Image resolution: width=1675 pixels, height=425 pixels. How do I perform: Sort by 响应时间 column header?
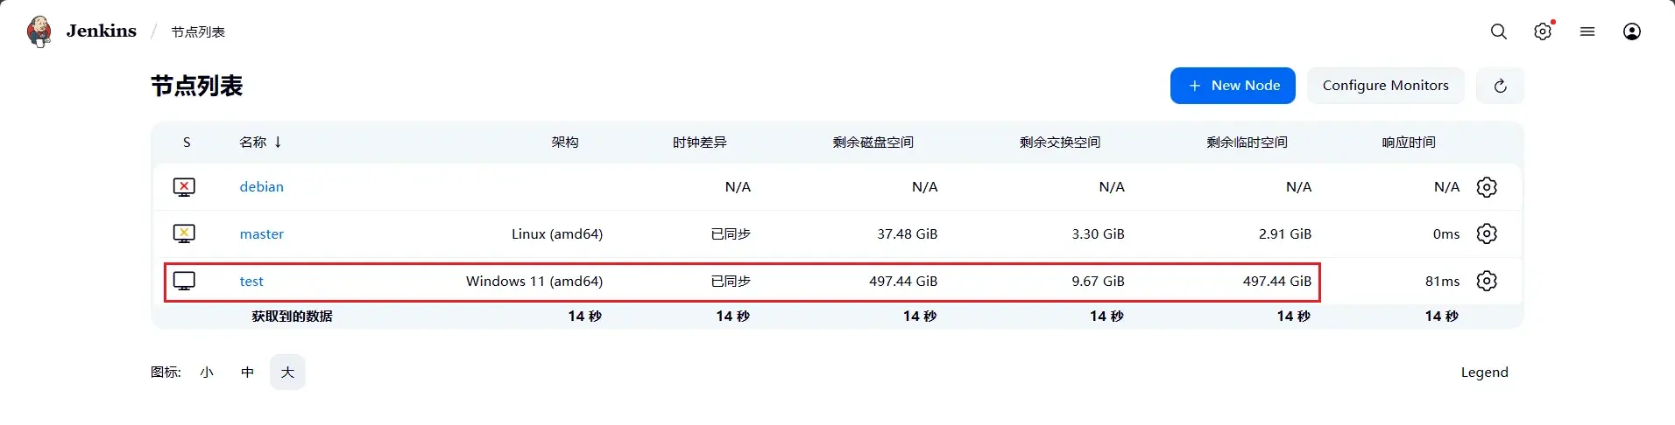click(x=1409, y=143)
